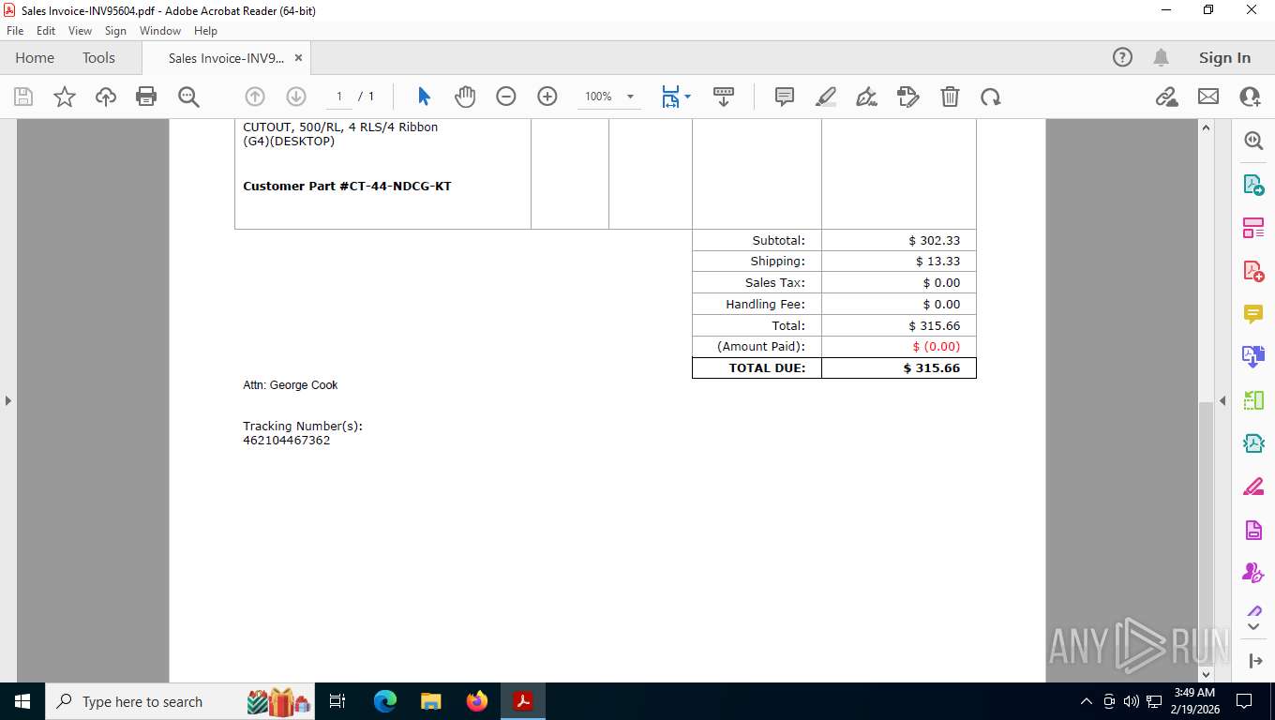1275x720 pixels.
Task: Print the invoice document
Action: (x=146, y=97)
